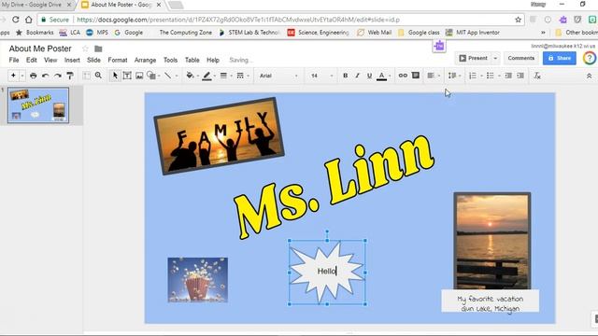This screenshot has width=598, height=336.
Task: Click the About Me Poster title
Action: (40, 49)
